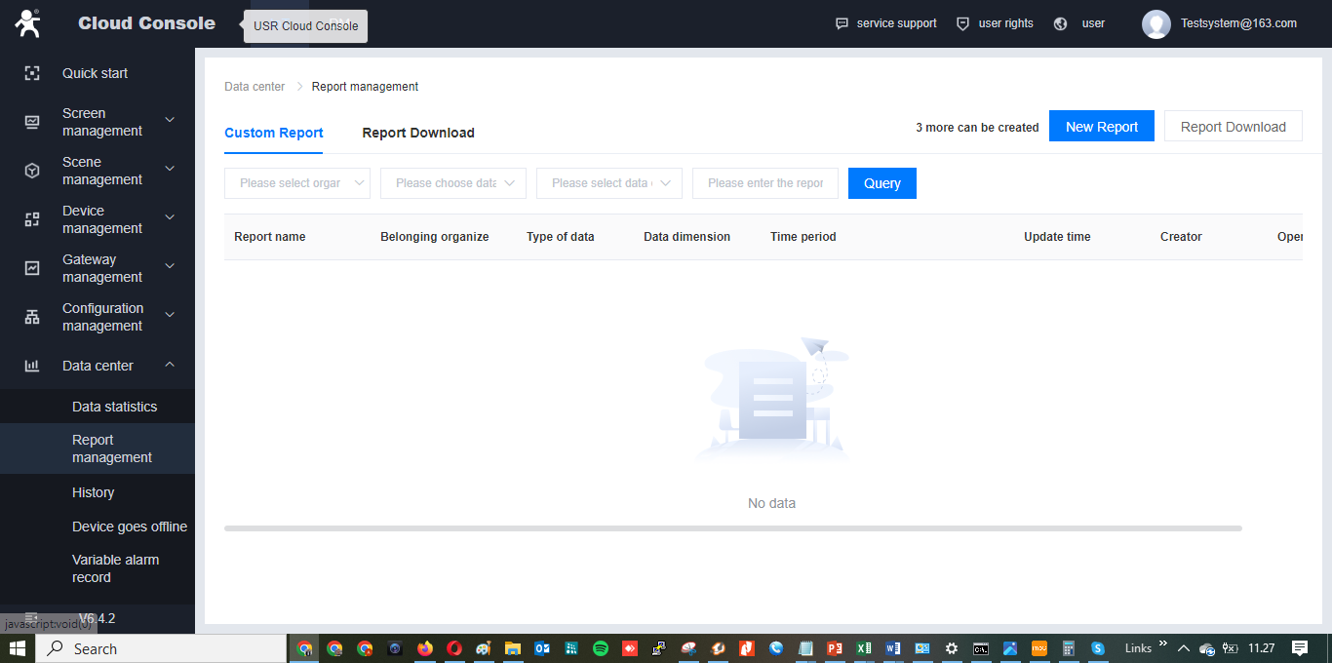Open the service support chat icon
The height and width of the screenshot is (663, 1332).
842,23
